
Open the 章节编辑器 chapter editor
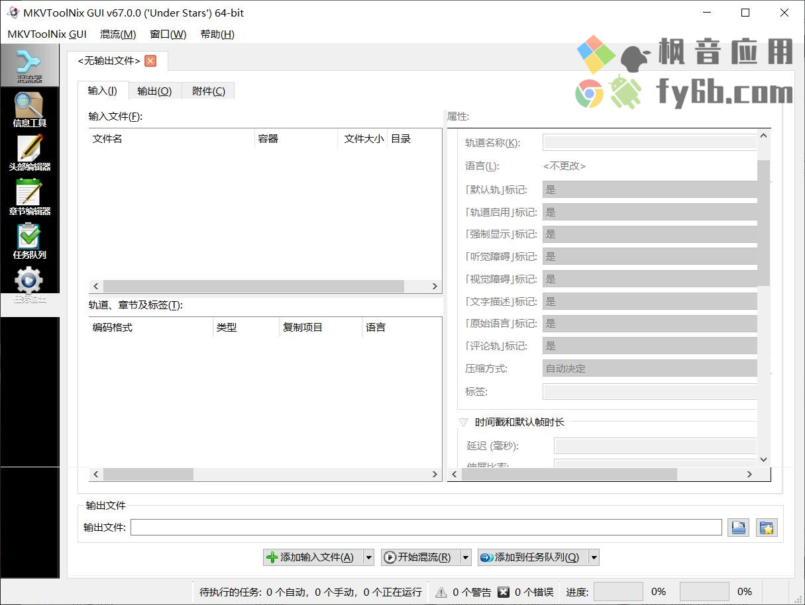[x=29, y=197]
